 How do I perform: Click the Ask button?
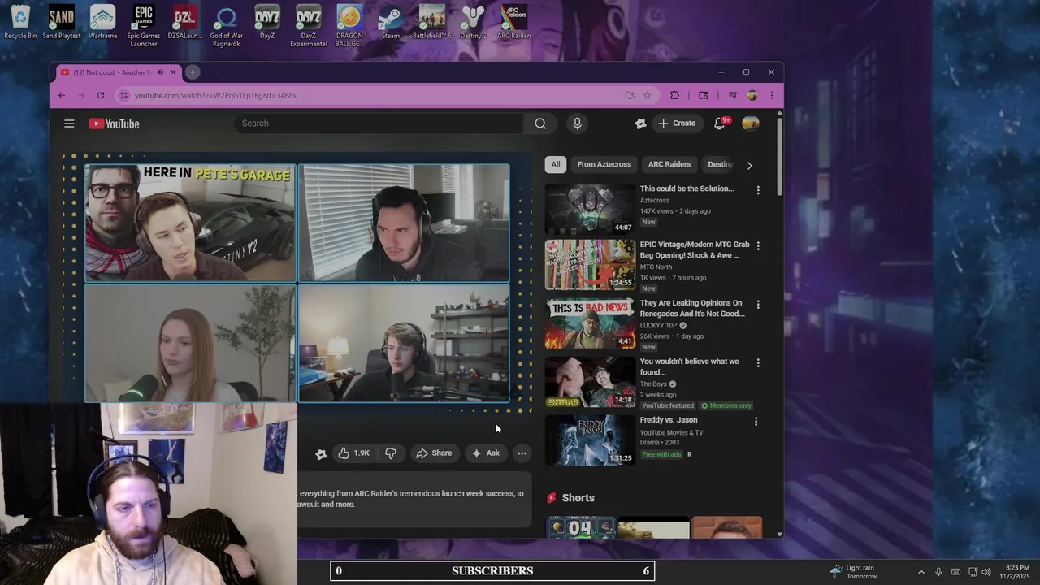coord(486,453)
